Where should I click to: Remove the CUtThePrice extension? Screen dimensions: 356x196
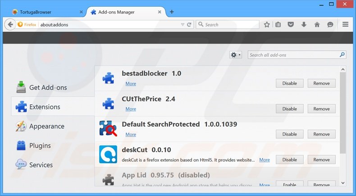[x=321, y=109]
